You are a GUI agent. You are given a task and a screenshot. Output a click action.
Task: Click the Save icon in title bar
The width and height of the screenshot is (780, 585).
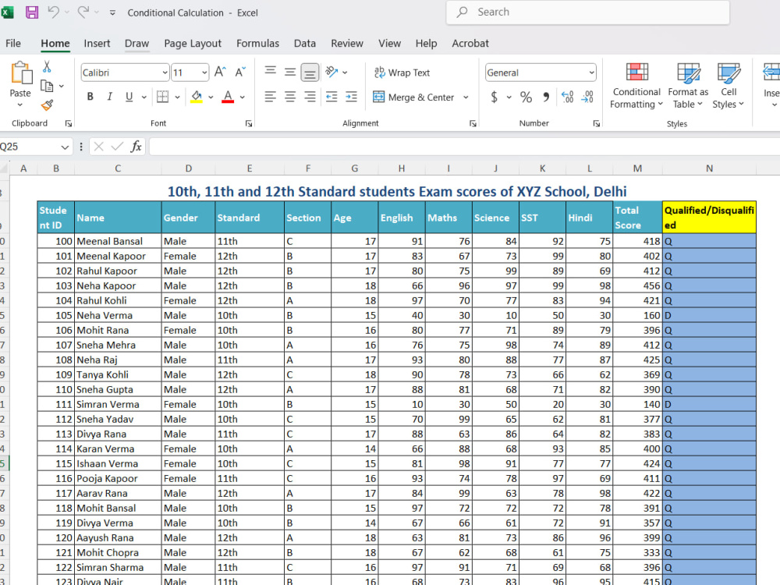click(x=32, y=12)
